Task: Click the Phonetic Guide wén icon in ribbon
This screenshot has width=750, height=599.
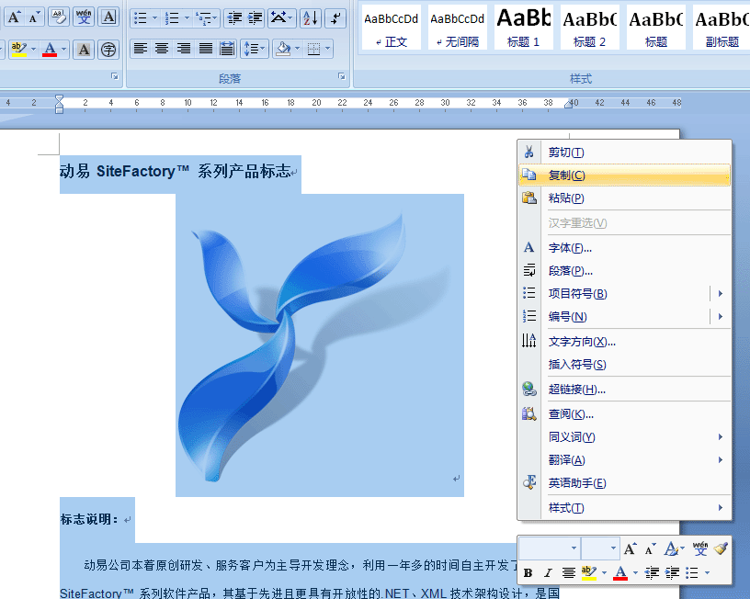Action: coord(84,17)
